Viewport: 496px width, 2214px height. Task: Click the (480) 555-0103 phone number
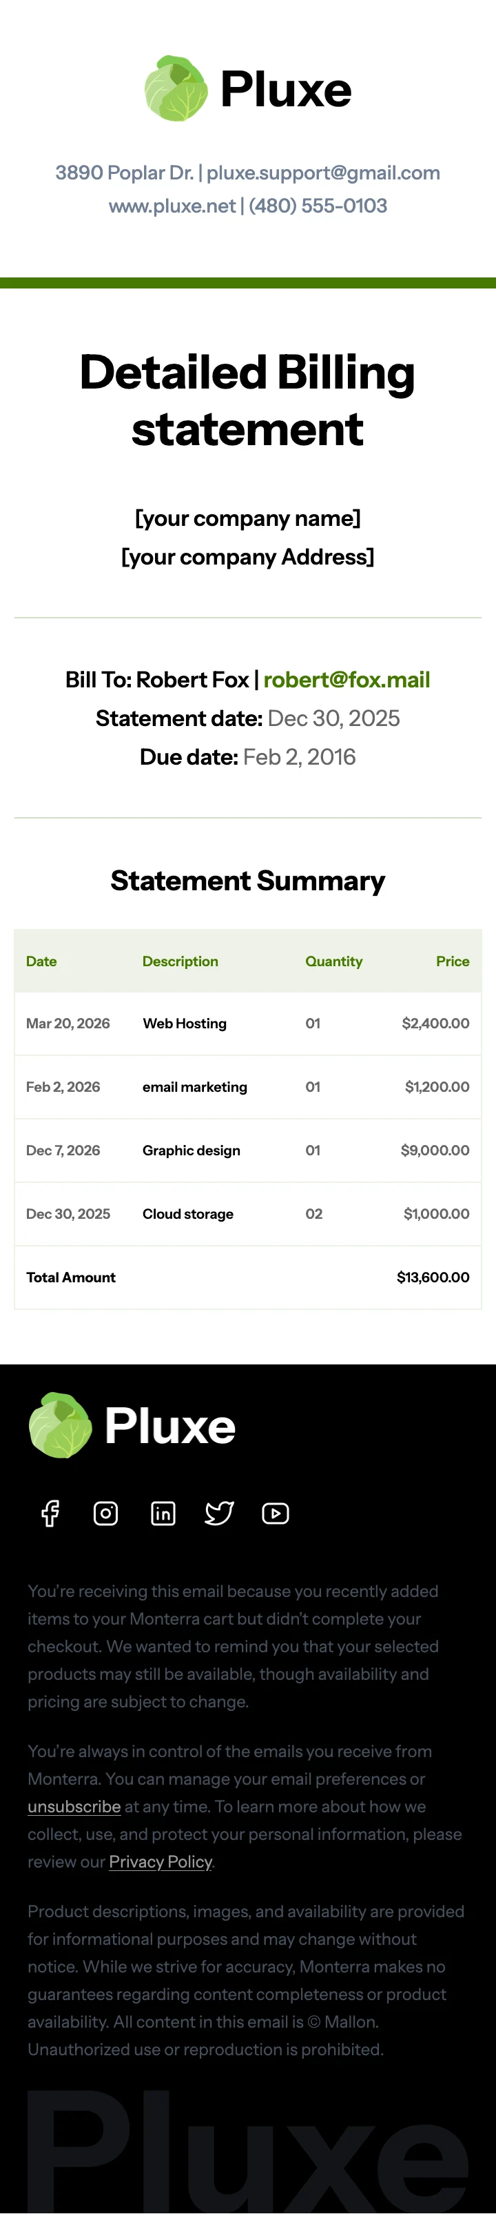coord(318,206)
